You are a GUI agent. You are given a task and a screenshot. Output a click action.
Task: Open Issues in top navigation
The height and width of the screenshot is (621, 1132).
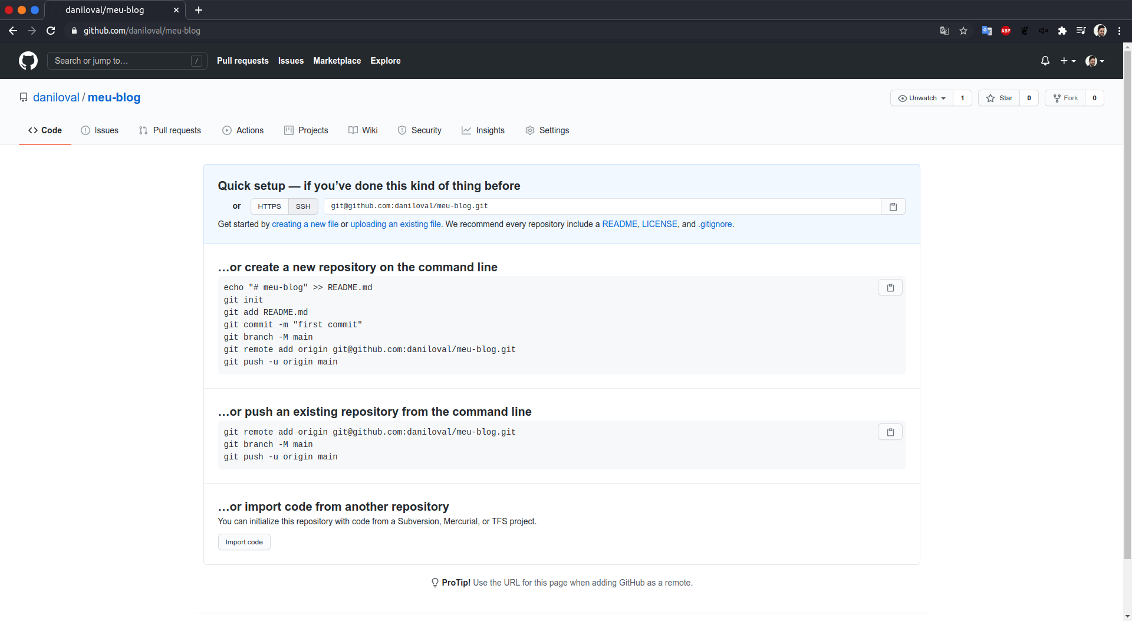coord(291,61)
